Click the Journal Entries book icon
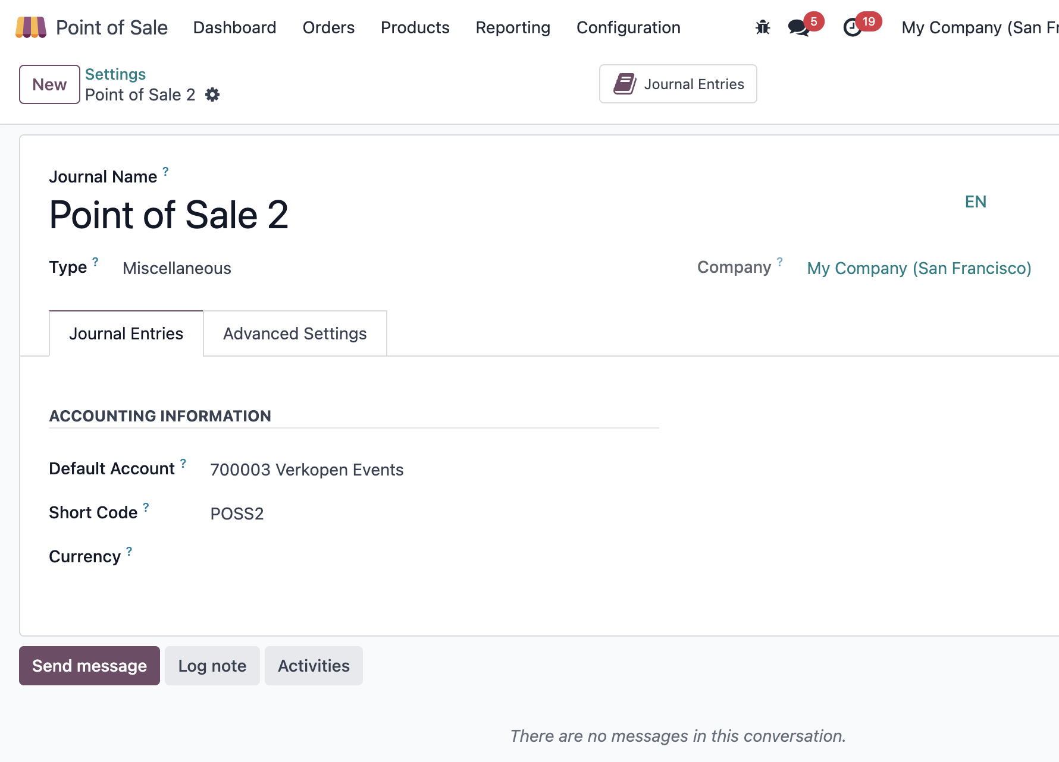Screen dimensions: 1059x762 pos(625,84)
